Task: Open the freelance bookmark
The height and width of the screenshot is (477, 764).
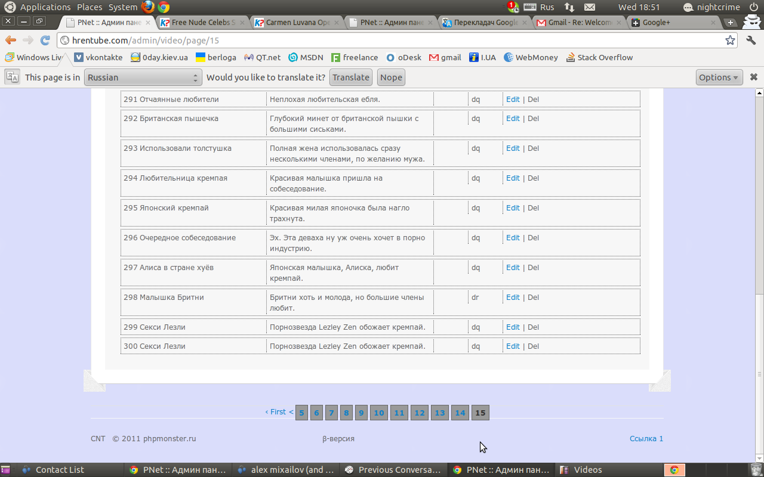Action: (355, 57)
